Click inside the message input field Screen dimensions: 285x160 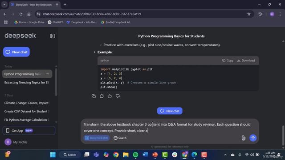(x=170, y=128)
